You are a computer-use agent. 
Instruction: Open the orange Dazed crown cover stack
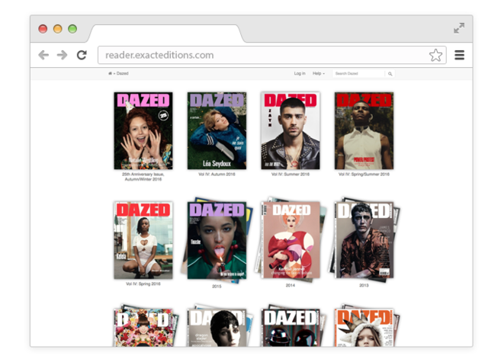(366, 326)
